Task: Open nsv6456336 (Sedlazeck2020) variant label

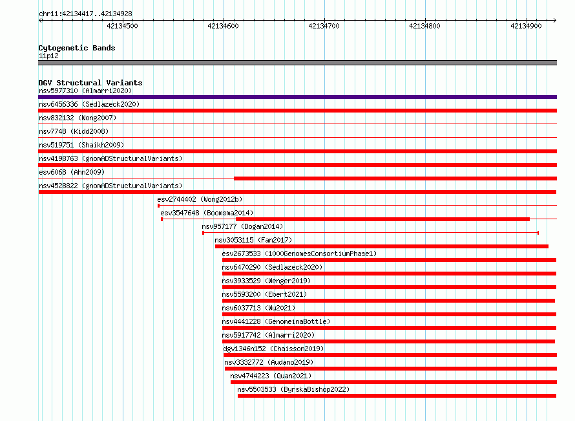Action: point(89,104)
